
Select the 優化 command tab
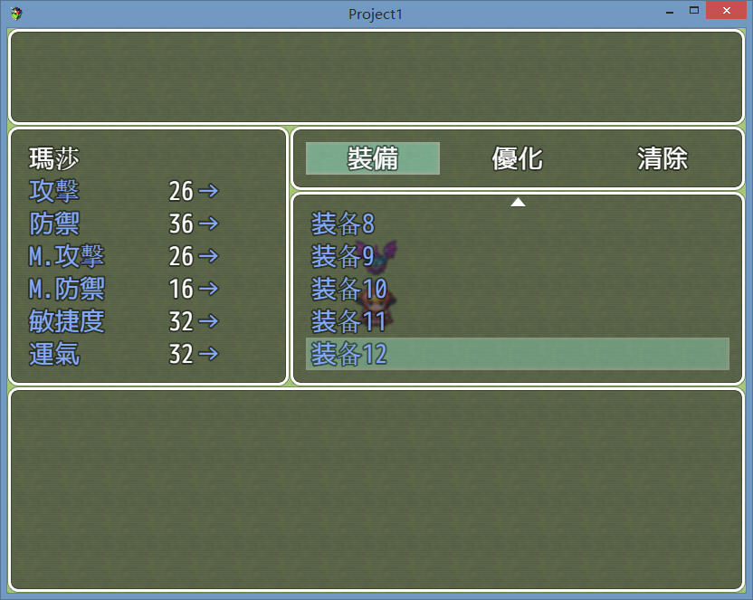[517, 158]
